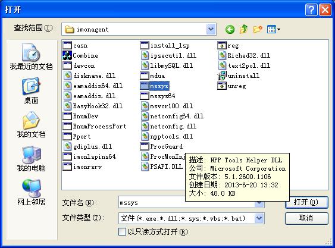
Task: Select the Combine file icon
Action: [x=67, y=55]
